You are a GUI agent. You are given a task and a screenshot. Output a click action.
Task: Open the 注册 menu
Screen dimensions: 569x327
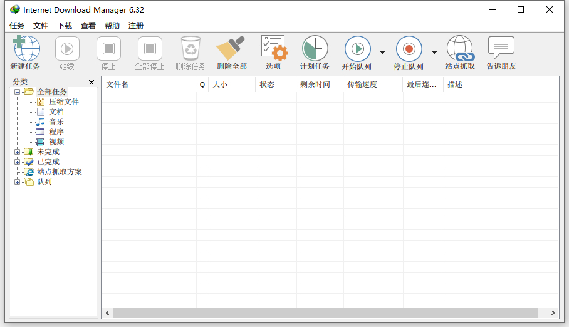(x=136, y=26)
